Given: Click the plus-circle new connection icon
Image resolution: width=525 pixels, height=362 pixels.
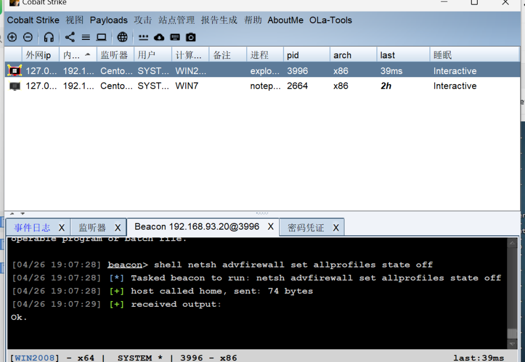Looking at the screenshot, I should pyautogui.click(x=12, y=37).
